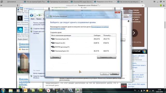Open media player from taskbar
Image resolution: width=166 pixels, height=93 pixels.
[x=18, y=91]
